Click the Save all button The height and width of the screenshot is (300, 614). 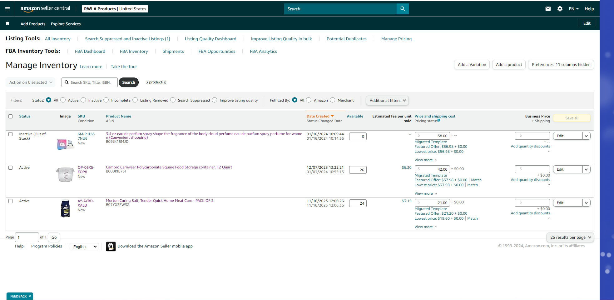click(x=572, y=118)
